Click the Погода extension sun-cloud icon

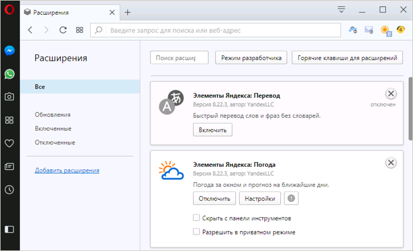click(x=171, y=170)
